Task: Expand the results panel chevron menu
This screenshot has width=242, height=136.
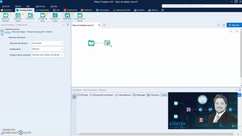Action: (x=236, y=90)
